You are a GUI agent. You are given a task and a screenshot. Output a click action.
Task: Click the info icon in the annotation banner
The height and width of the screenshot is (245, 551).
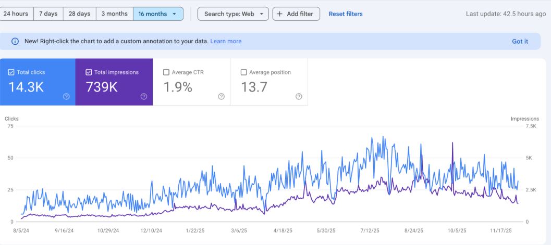pos(15,42)
